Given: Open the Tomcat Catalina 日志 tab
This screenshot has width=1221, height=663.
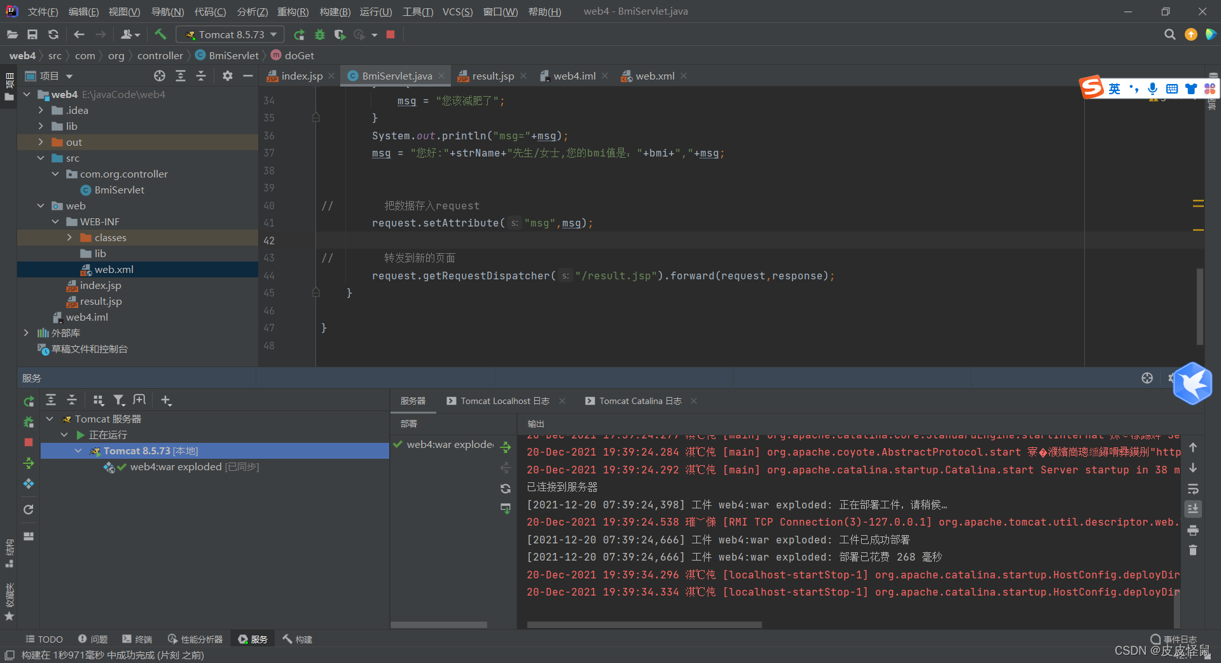Looking at the screenshot, I should 640,401.
